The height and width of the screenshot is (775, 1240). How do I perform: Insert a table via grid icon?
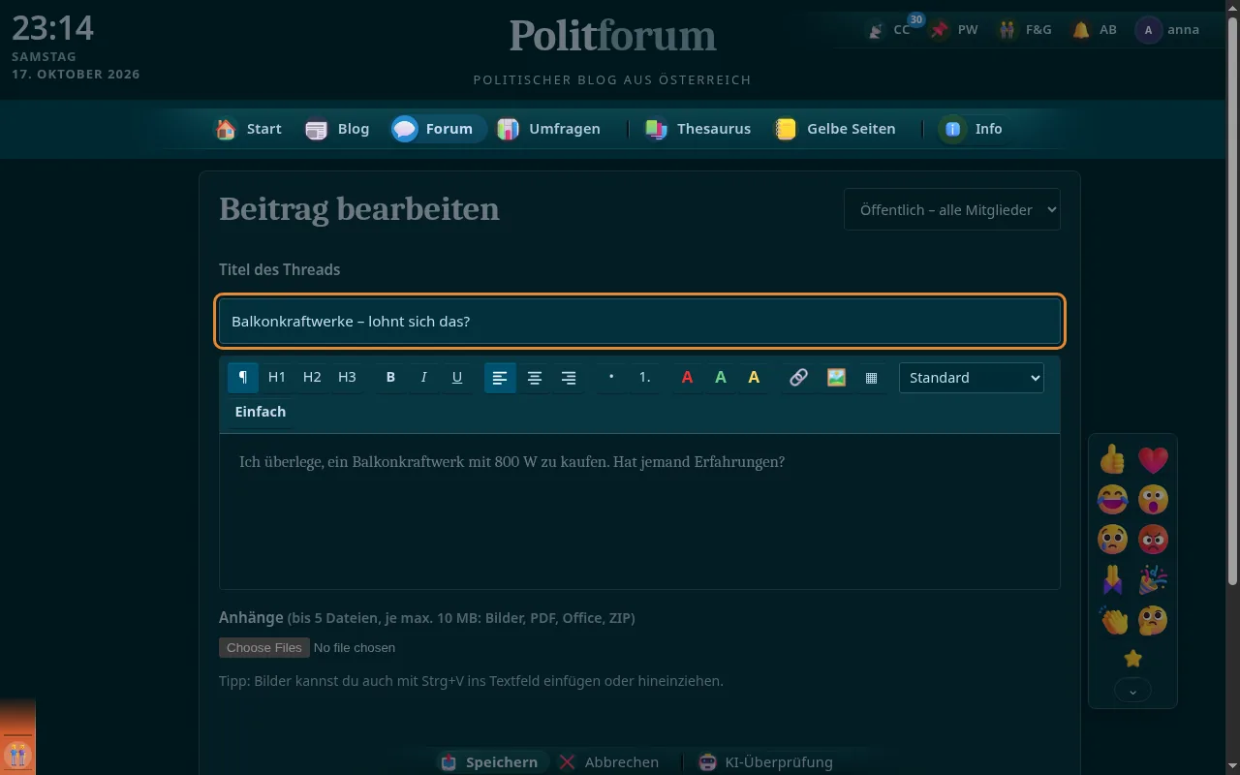point(871,378)
